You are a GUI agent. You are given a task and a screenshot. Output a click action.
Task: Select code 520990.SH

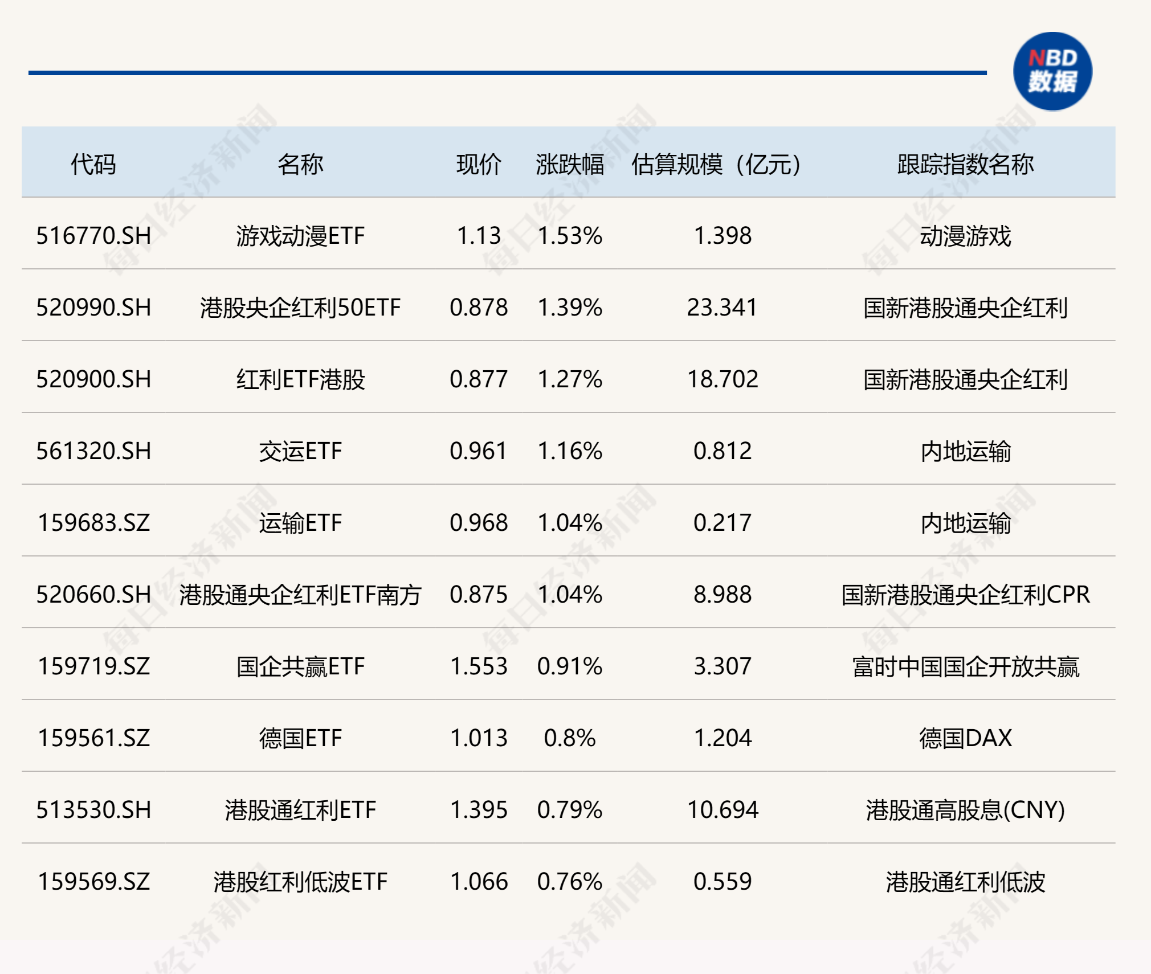(x=93, y=308)
